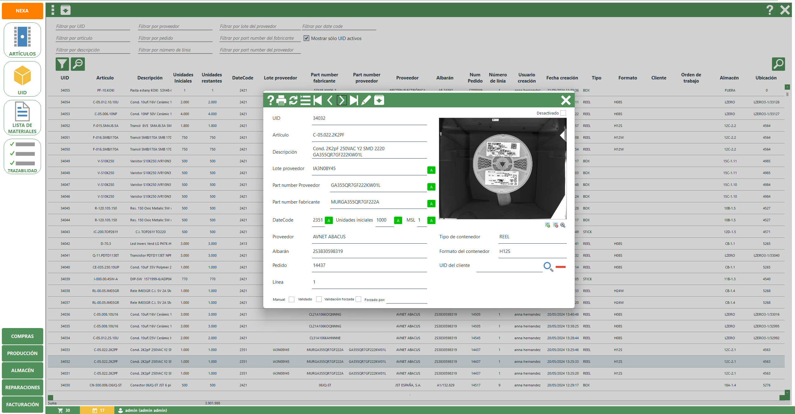The height and width of the screenshot is (414, 795).
Task: Open the ALMACÉN section
Action: tap(22, 370)
